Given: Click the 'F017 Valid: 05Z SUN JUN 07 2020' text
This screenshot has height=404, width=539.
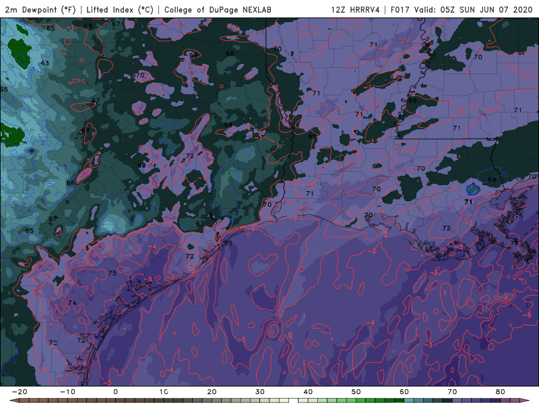Looking at the screenshot, I should tap(462, 9).
